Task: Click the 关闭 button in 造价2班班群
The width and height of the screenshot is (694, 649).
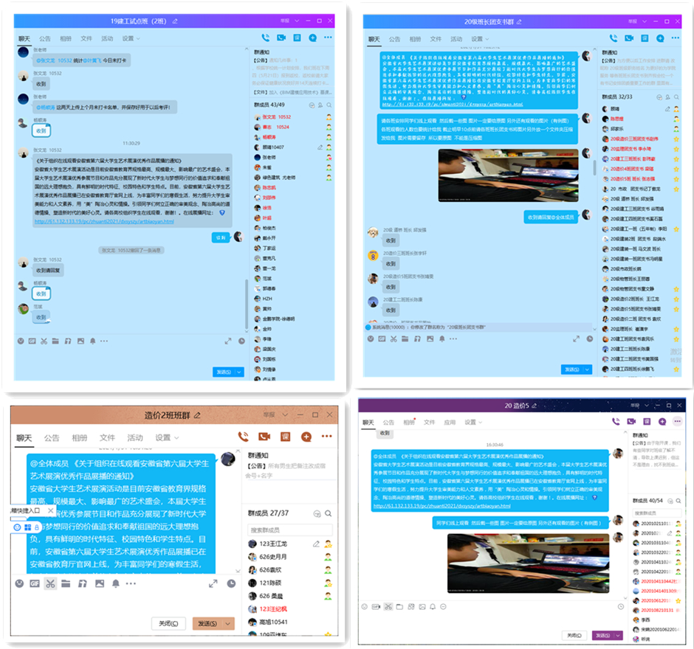Action: click(168, 623)
